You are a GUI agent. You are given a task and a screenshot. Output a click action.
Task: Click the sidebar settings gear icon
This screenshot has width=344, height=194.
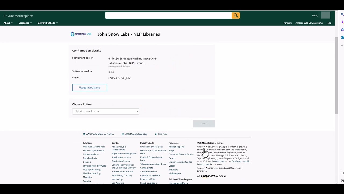[x=342, y=181]
